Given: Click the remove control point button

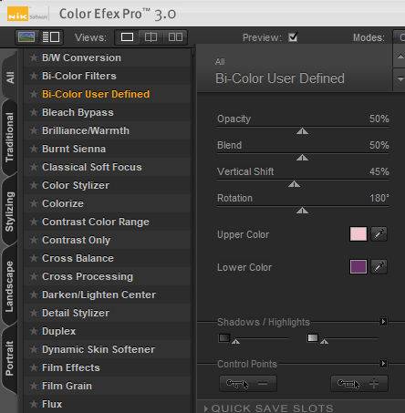Looking at the screenshot, I should [x=248, y=384].
